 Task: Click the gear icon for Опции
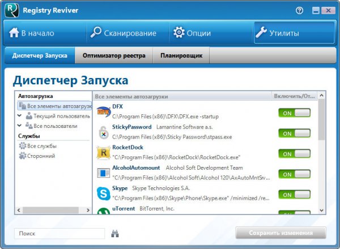coord(179,32)
